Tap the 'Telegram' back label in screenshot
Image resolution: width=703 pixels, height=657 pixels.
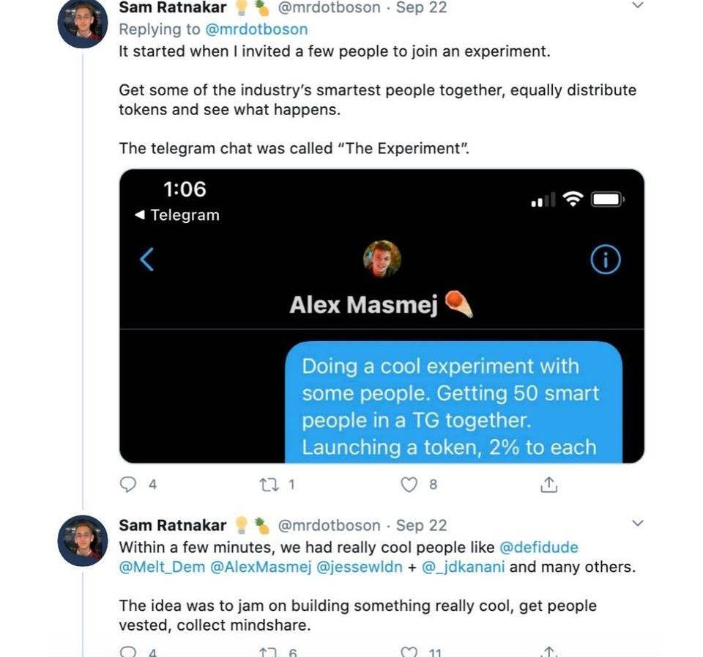click(x=177, y=216)
